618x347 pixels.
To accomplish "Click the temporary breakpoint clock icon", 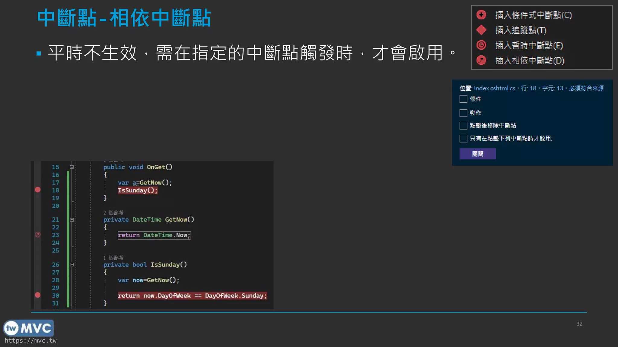I will [x=481, y=45].
